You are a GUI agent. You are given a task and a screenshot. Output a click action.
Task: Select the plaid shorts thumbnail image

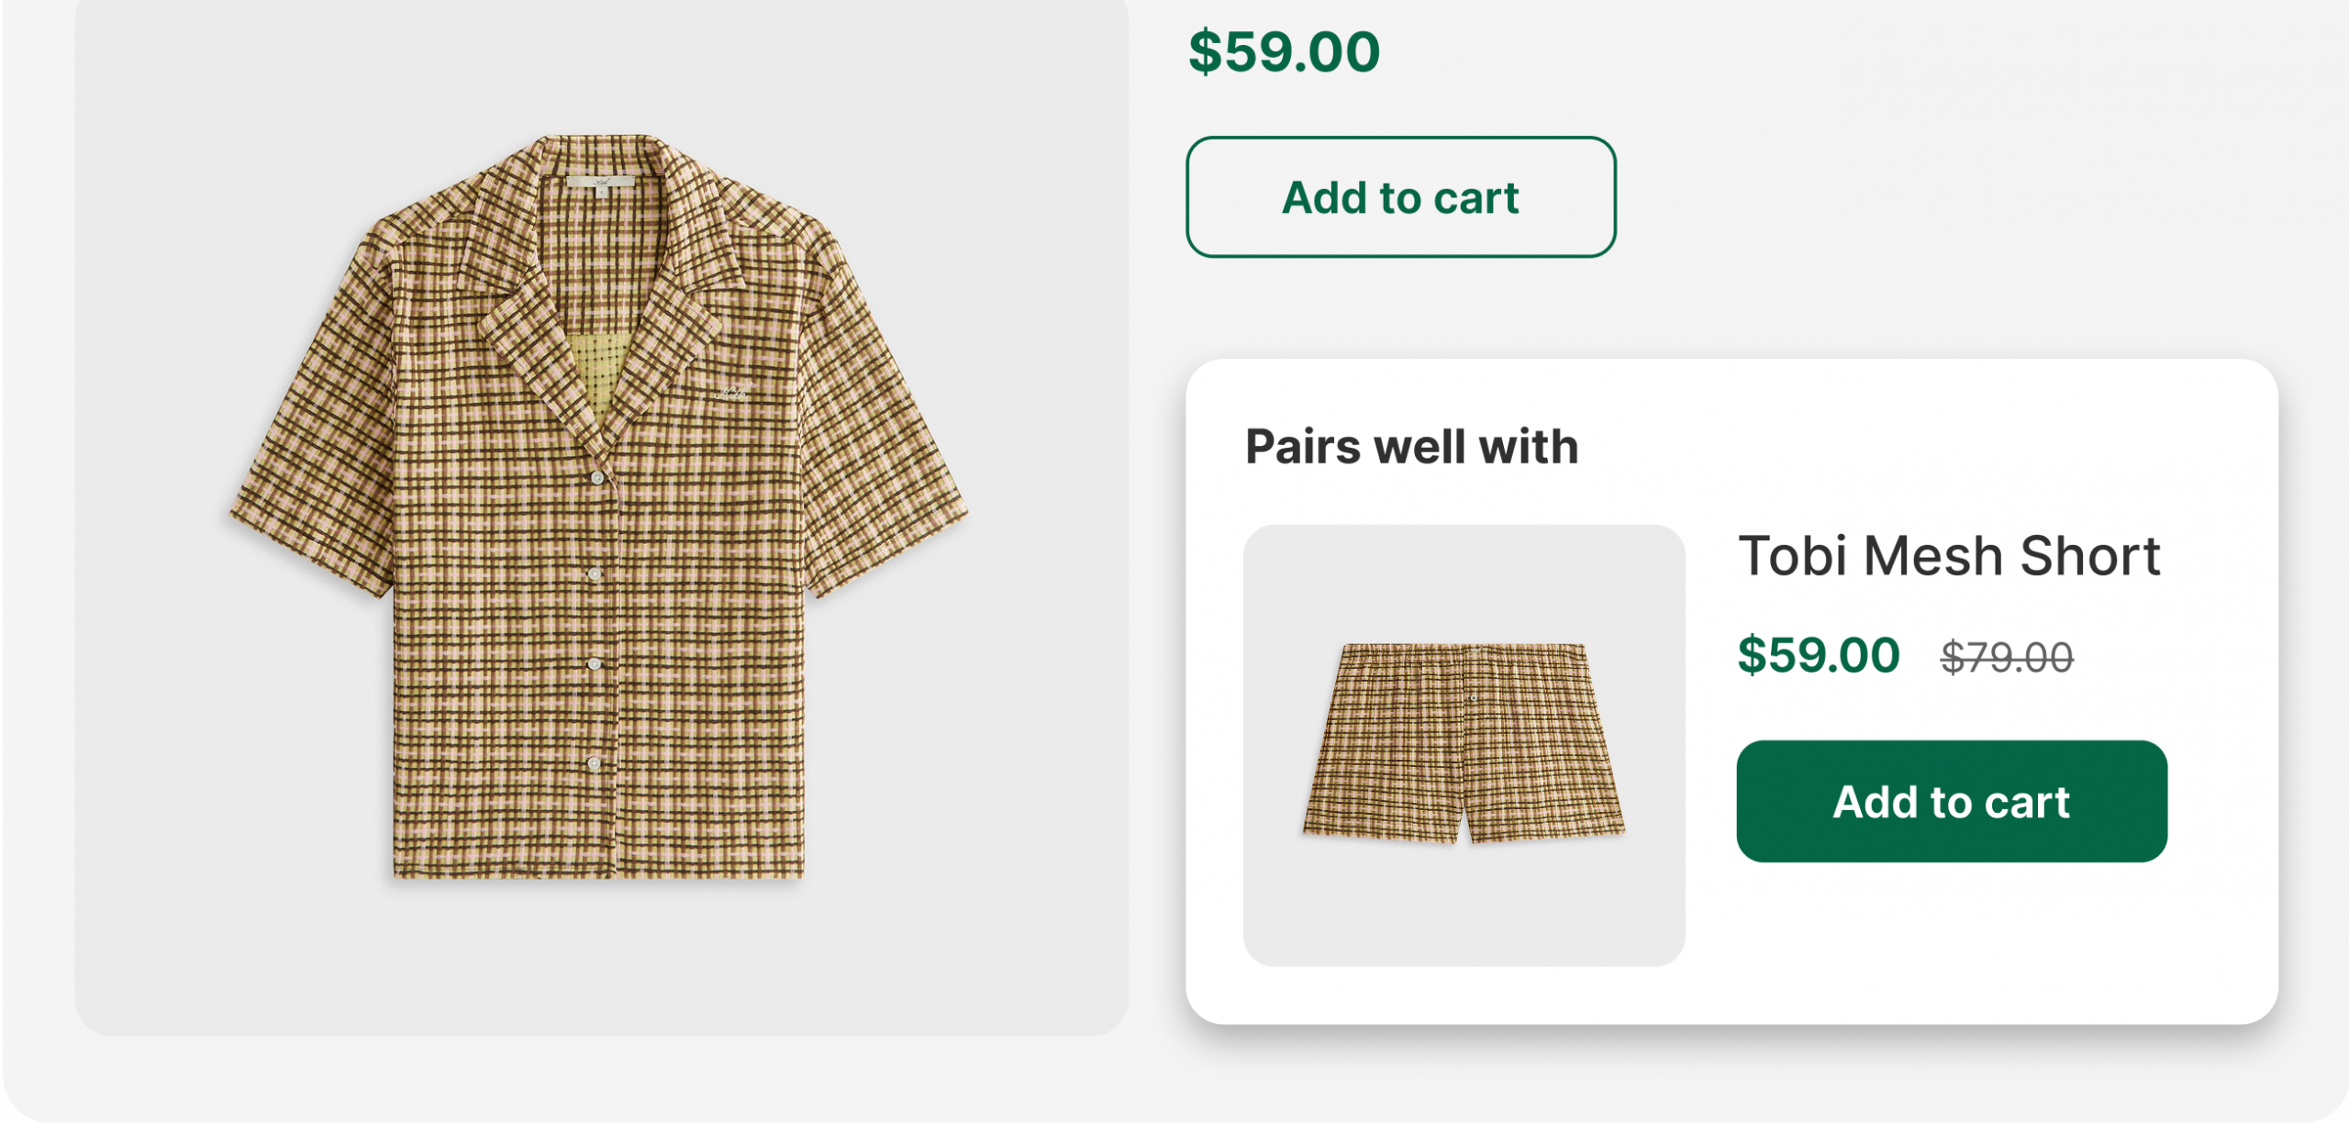pyautogui.click(x=1464, y=744)
